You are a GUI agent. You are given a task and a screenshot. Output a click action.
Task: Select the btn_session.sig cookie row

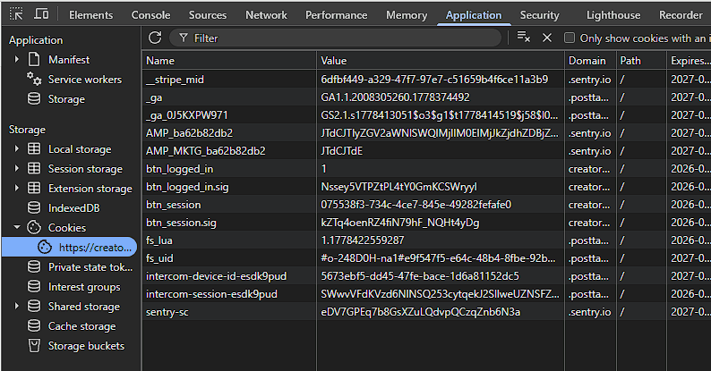(x=426, y=222)
